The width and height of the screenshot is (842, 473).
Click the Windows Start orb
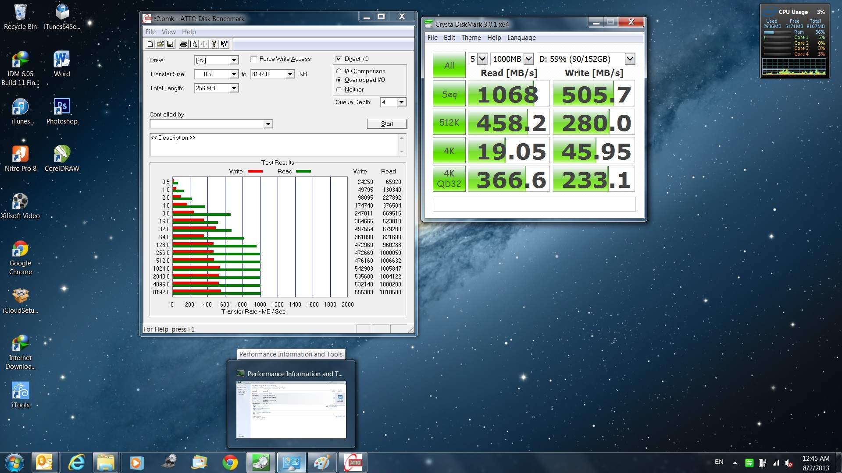click(x=14, y=462)
